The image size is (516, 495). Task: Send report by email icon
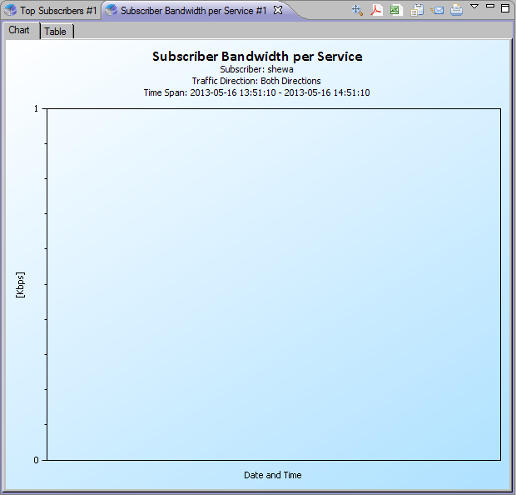pyautogui.click(x=437, y=11)
